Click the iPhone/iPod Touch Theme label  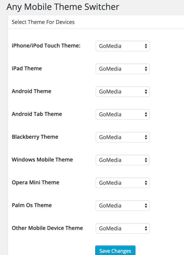tap(46, 46)
